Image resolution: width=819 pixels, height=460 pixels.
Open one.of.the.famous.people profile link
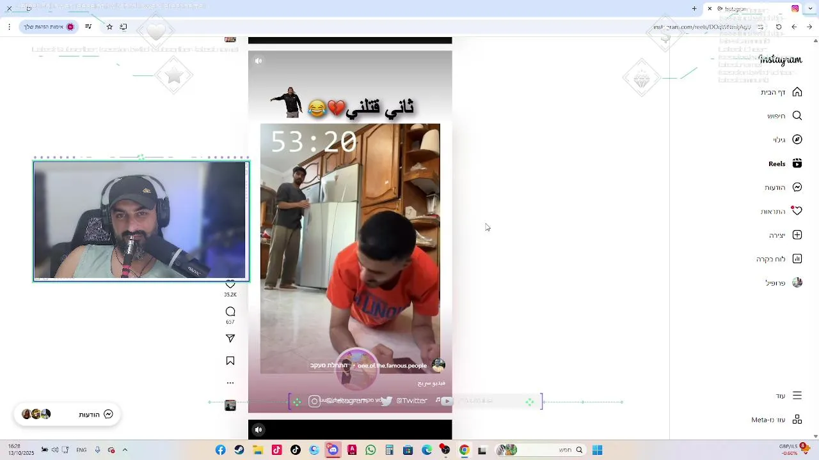(x=392, y=365)
